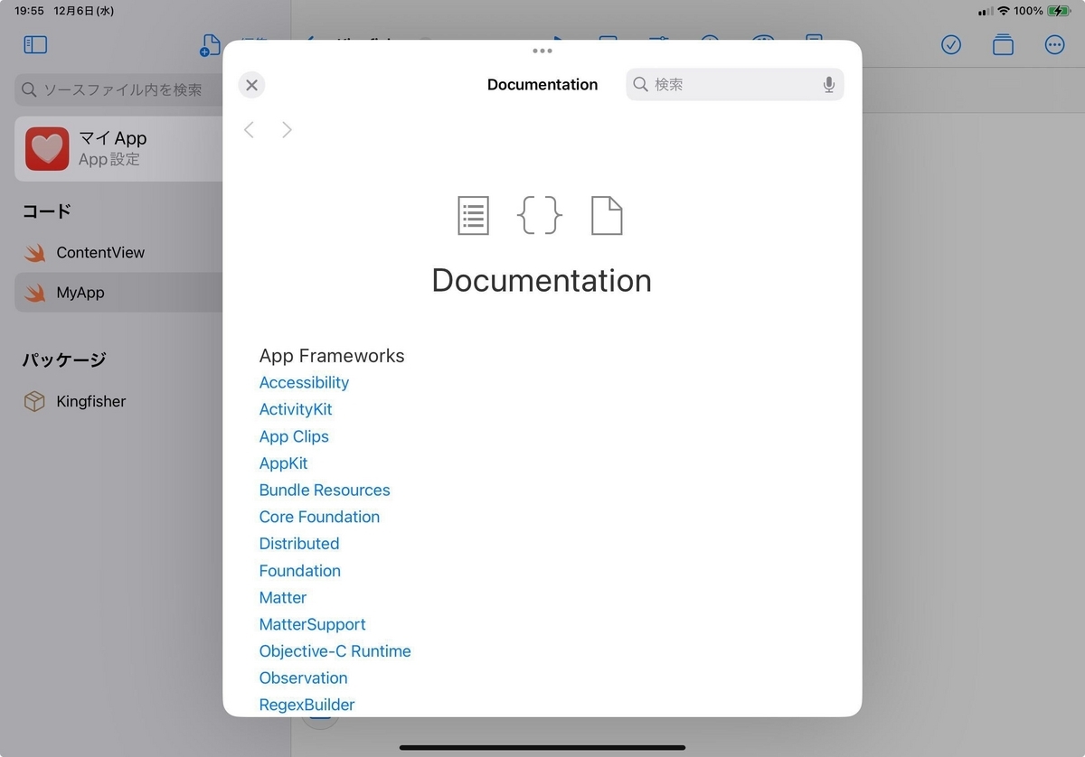1085x757 pixels.
Task: Tap the source file search field in sidebar
Action: point(118,89)
